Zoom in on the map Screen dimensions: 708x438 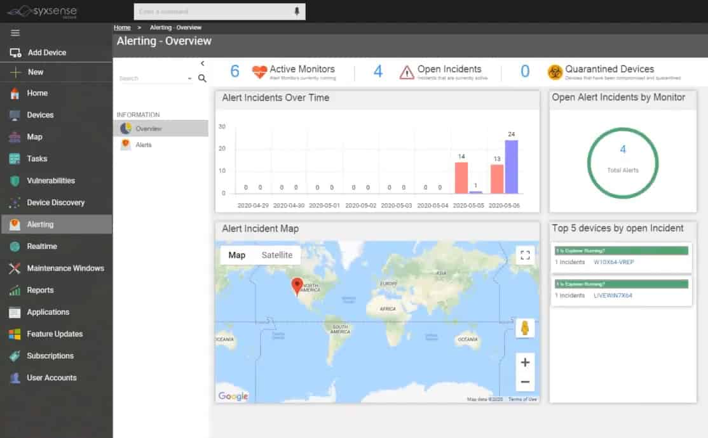click(525, 362)
